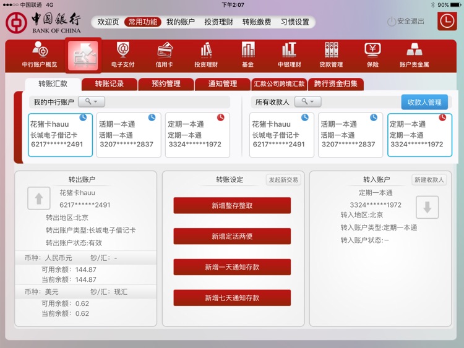
Task: Click 收款人管理 blue button
Action: pyautogui.click(x=424, y=103)
